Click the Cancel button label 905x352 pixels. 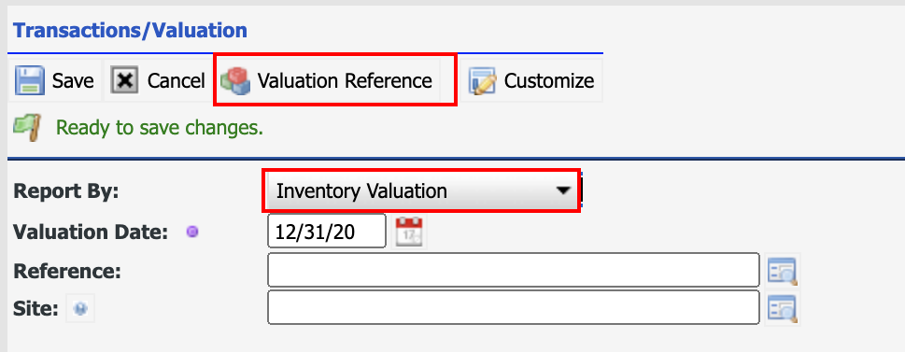tap(176, 81)
